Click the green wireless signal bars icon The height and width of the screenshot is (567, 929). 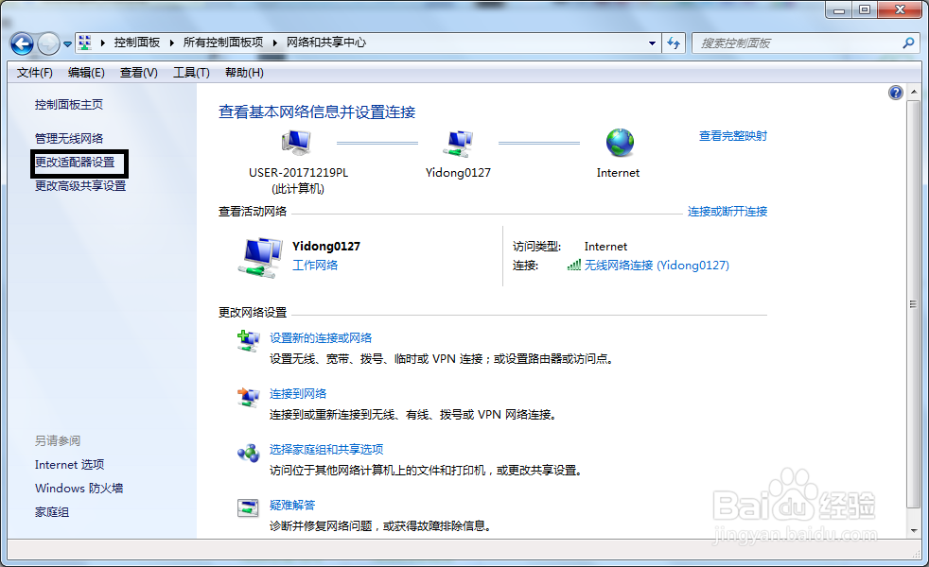[x=573, y=266]
